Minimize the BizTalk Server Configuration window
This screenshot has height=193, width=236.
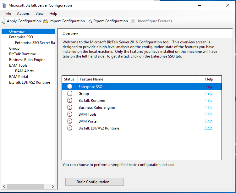pos(199,5)
